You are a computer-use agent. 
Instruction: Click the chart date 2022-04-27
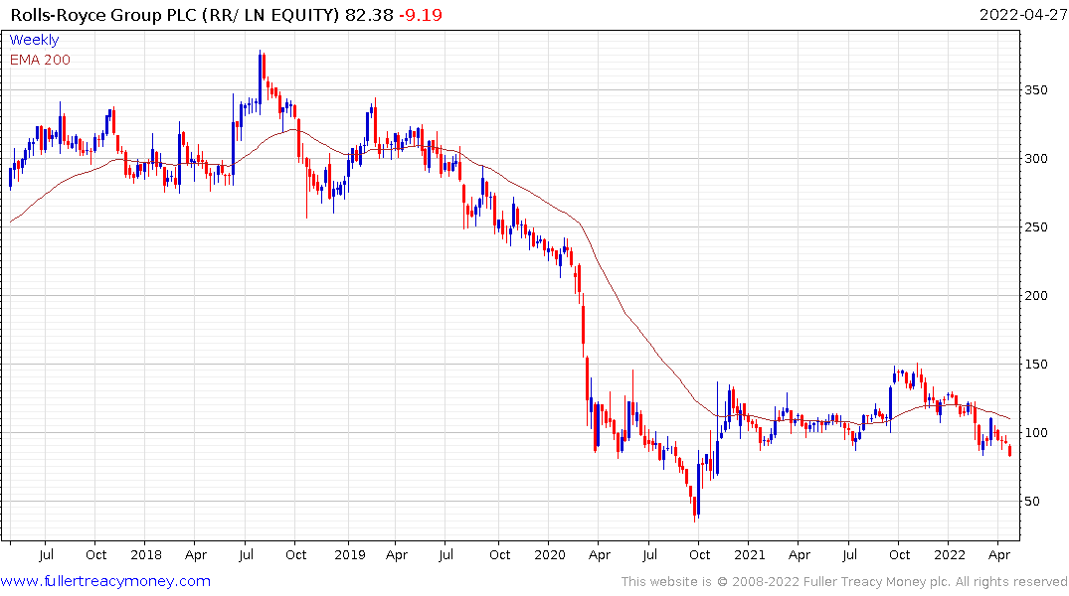point(1023,14)
